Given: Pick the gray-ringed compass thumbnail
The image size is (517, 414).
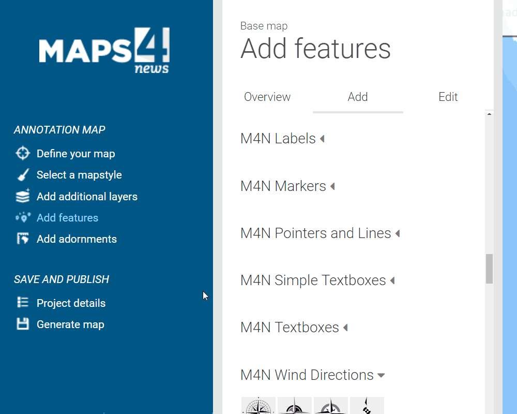Looking at the screenshot, I should (x=331, y=405).
